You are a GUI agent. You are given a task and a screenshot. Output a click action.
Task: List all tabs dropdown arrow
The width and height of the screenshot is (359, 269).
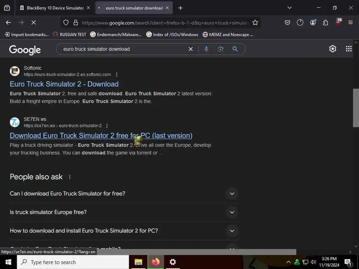pos(289,8)
